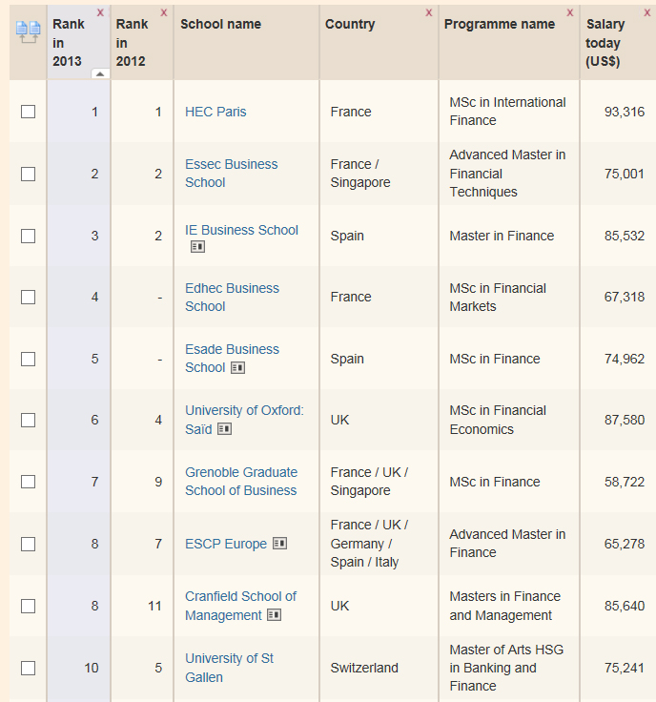Click country cell 'France / UK / Germany / Spain / Italy'
Viewport: 656px width, 702px height.
tap(369, 544)
